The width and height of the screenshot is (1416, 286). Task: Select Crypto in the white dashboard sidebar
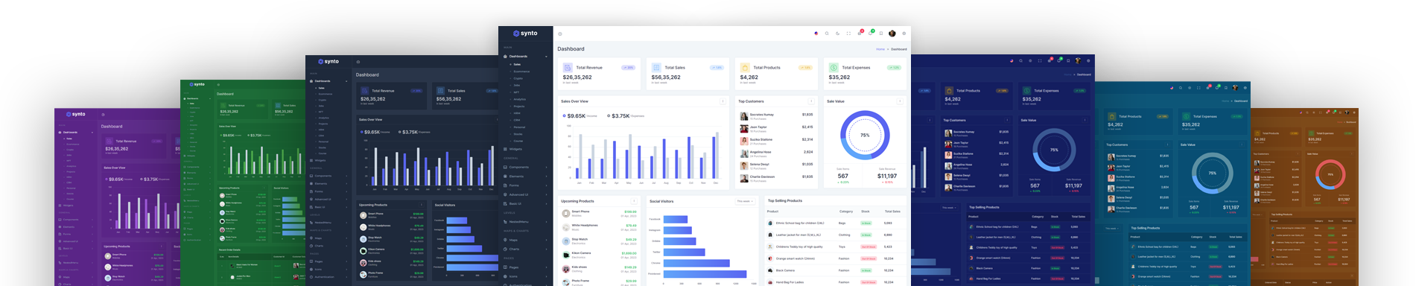click(x=518, y=78)
